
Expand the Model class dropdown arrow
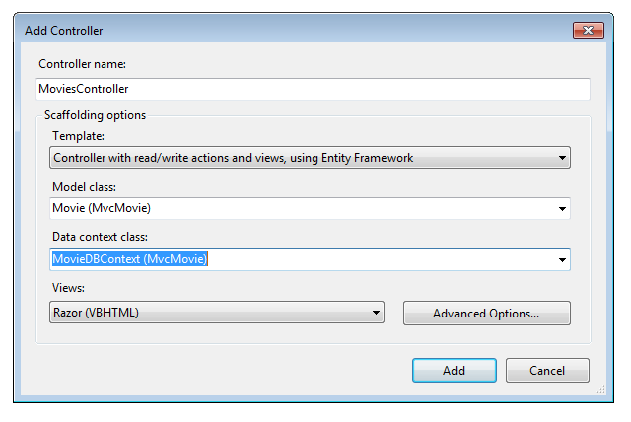[x=562, y=209]
